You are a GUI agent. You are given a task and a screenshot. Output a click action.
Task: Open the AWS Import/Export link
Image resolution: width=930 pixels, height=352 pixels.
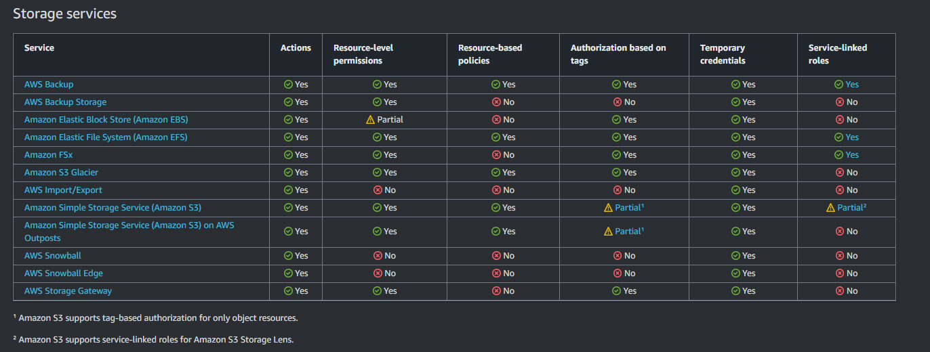63,190
